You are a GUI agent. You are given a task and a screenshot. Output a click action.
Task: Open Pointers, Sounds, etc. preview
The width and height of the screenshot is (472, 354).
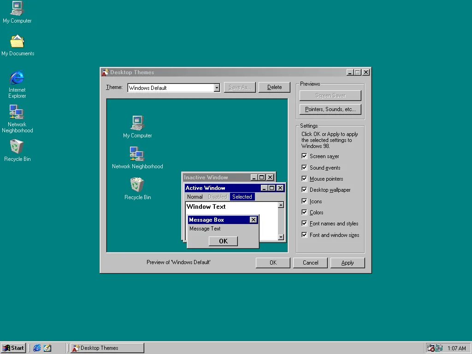click(x=330, y=109)
